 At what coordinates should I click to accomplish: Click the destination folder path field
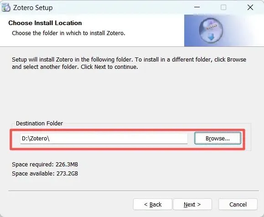[x=104, y=139]
